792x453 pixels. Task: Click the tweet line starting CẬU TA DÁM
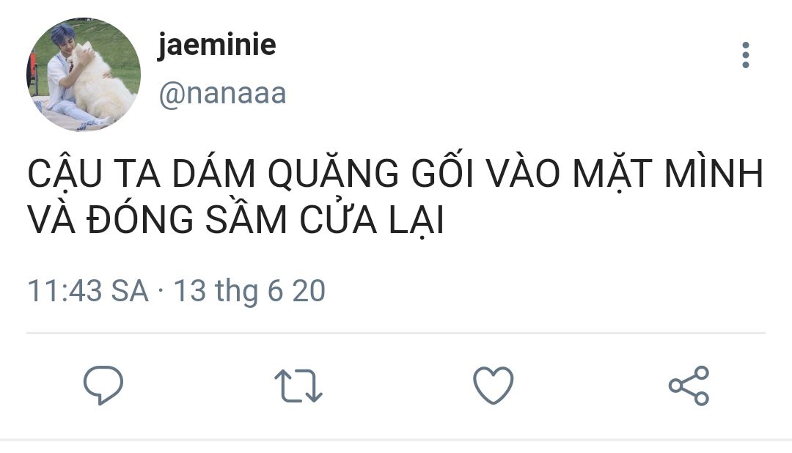pos(395,173)
